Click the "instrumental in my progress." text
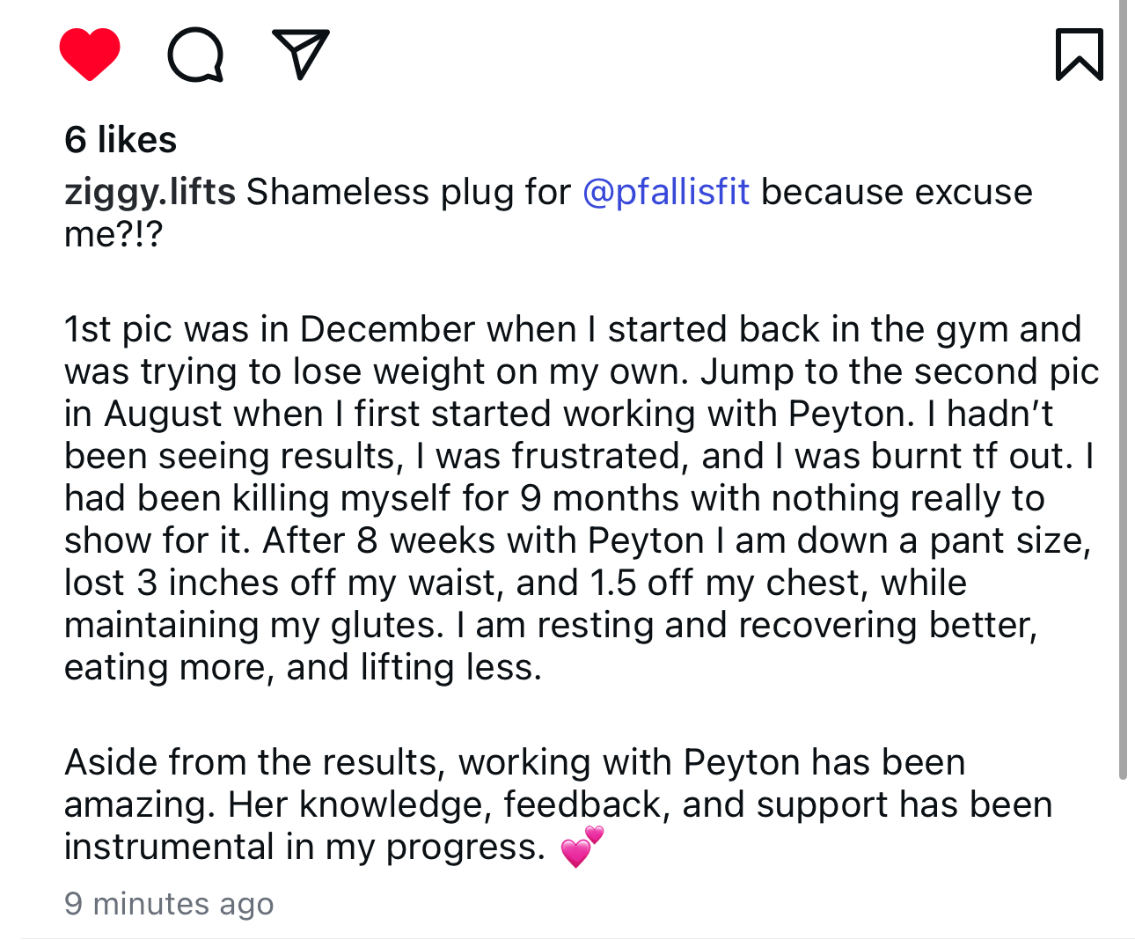Viewport: 1135px width, 940px height. 304,847
